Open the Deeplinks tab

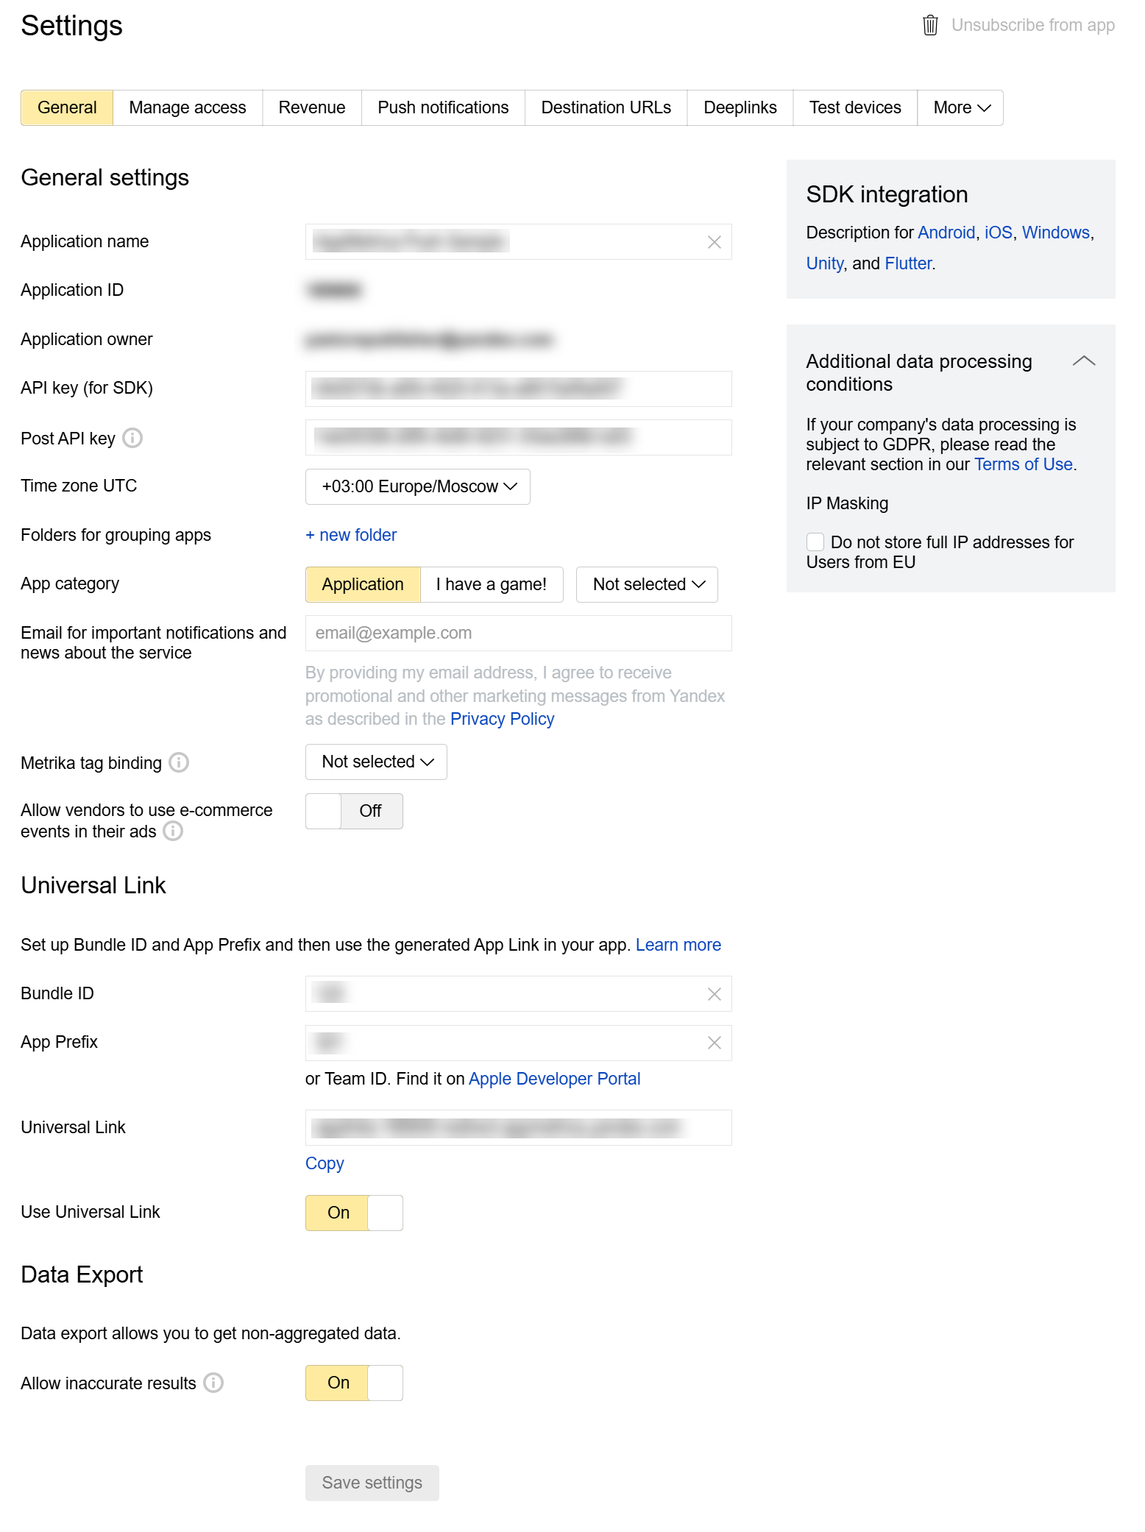(740, 107)
